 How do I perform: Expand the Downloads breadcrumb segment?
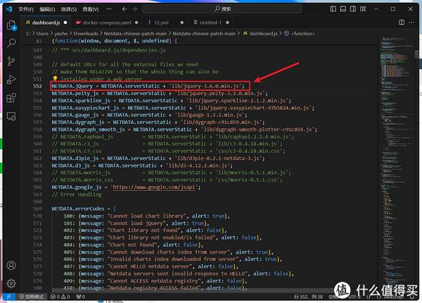click(x=86, y=33)
